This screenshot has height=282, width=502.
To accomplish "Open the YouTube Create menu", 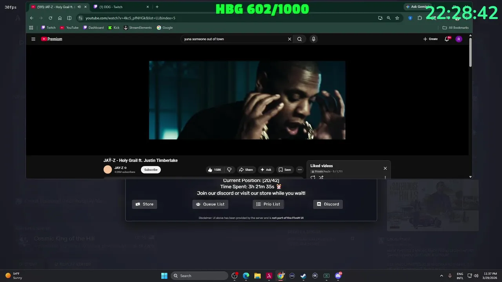I will pyautogui.click(x=430, y=39).
